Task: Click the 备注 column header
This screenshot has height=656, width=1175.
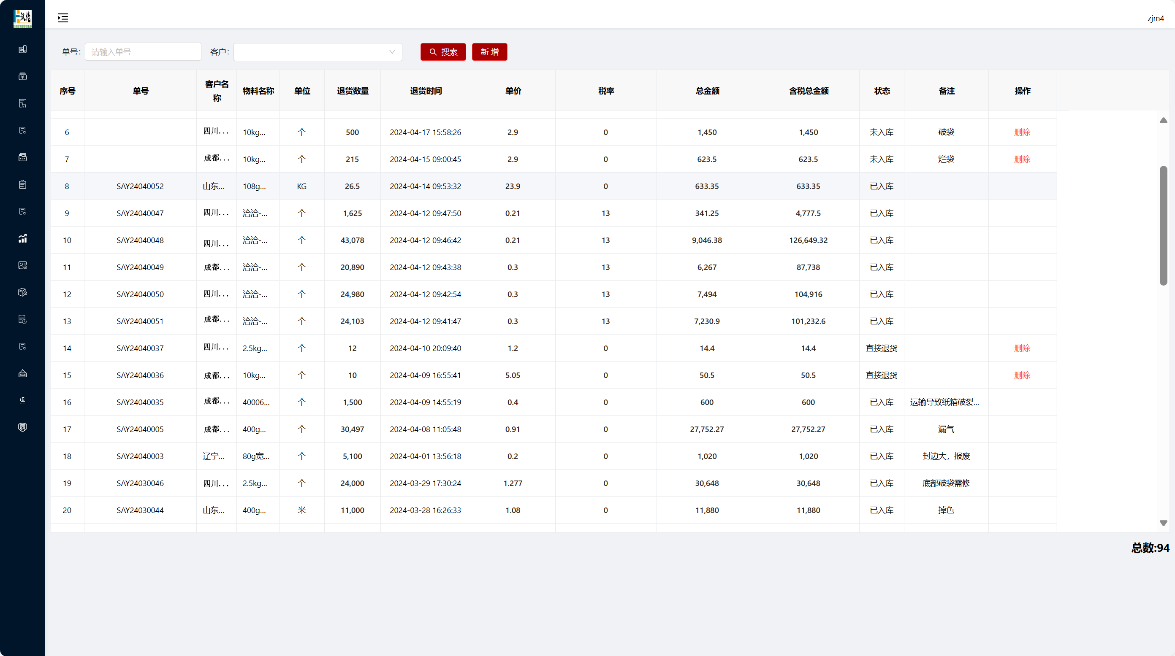Action: tap(947, 91)
